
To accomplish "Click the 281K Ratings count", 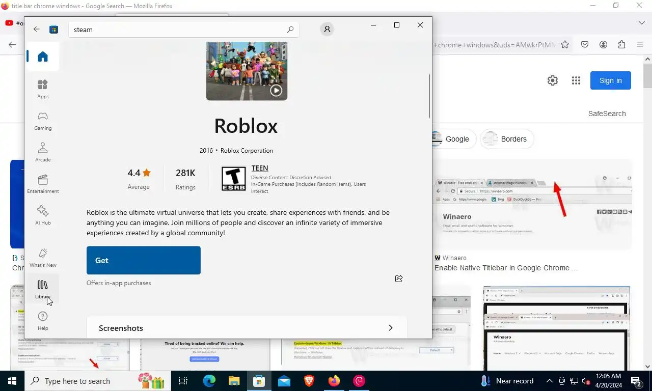I will [185, 179].
